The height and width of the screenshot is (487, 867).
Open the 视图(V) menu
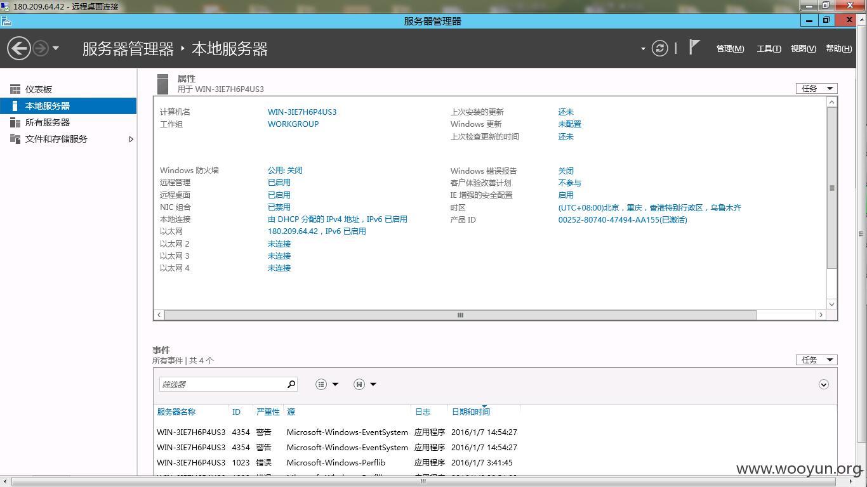[804, 49]
